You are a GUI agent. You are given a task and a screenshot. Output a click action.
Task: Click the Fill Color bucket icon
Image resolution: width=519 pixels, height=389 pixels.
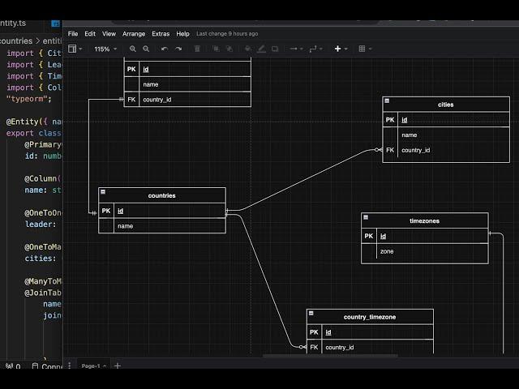point(247,49)
